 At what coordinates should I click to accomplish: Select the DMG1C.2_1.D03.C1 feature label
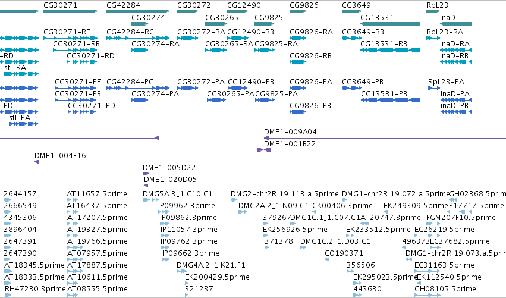(x=335, y=241)
